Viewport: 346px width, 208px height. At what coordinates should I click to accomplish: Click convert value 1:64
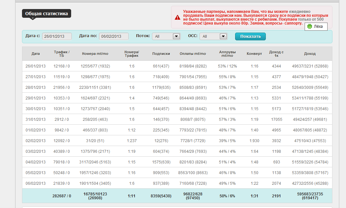[x=254, y=151]
